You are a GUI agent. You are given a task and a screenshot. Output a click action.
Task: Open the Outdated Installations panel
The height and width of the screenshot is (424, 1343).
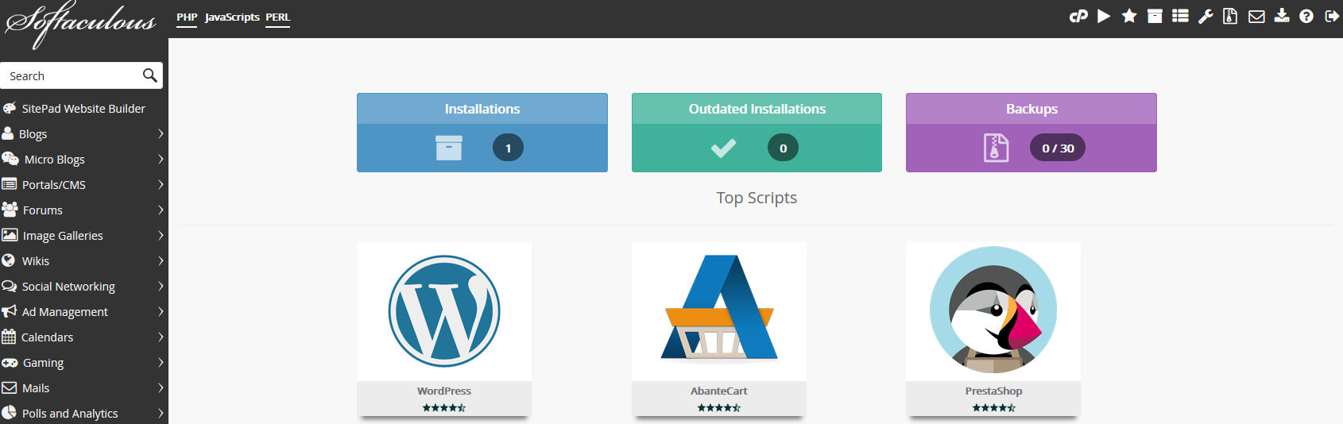pos(757,133)
